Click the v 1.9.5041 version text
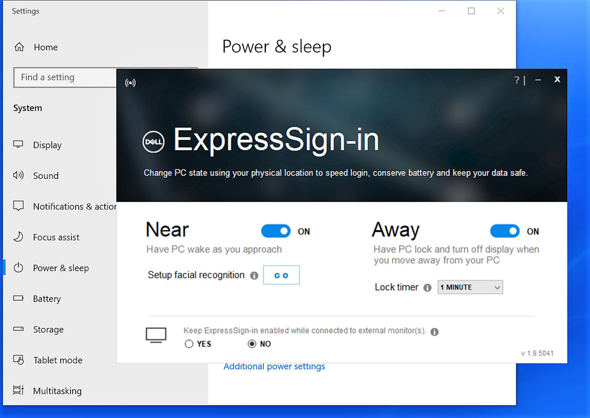590x418 pixels. point(538,354)
